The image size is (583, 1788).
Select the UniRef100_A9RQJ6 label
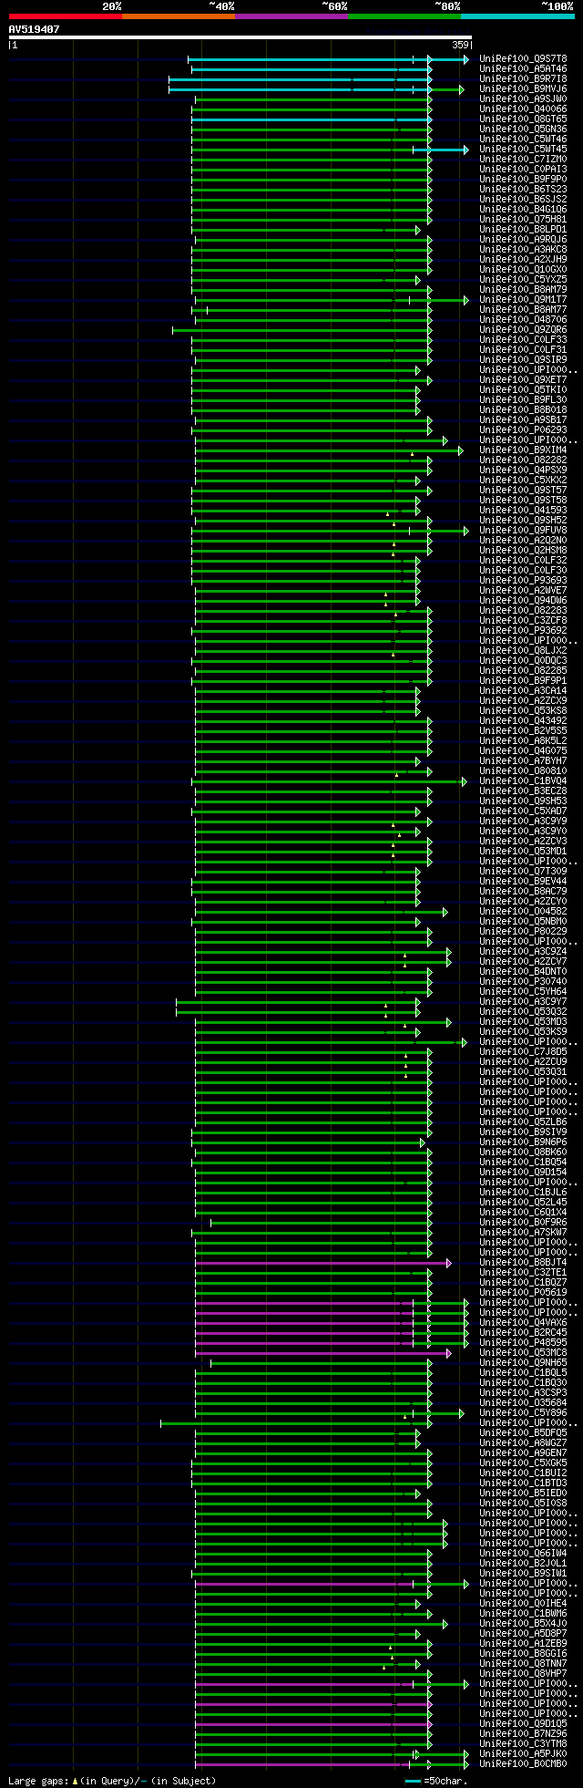pyautogui.click(x=523, y=240)
